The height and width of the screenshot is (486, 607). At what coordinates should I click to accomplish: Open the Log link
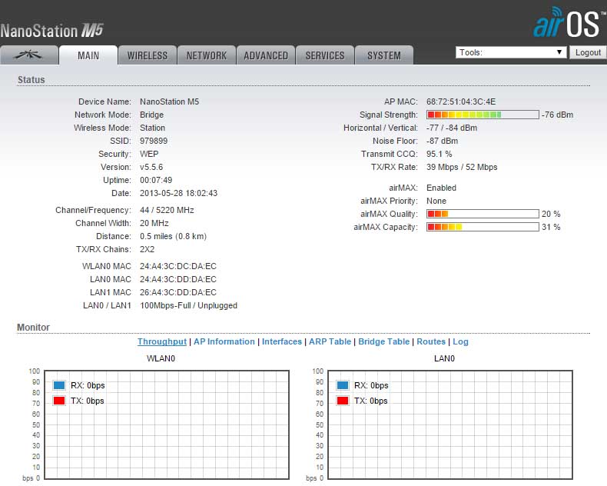coord(460,341)
